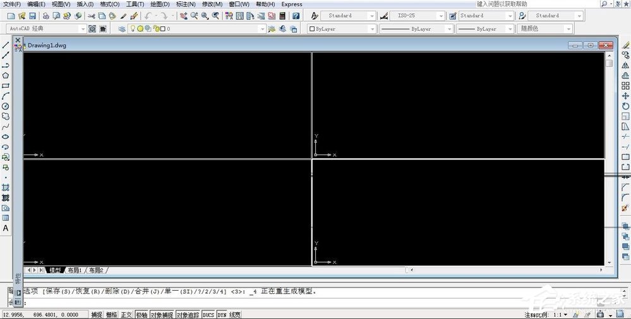Select the Rectangle tool
This screenshot has height=319, width=631.
coord(6,86)
